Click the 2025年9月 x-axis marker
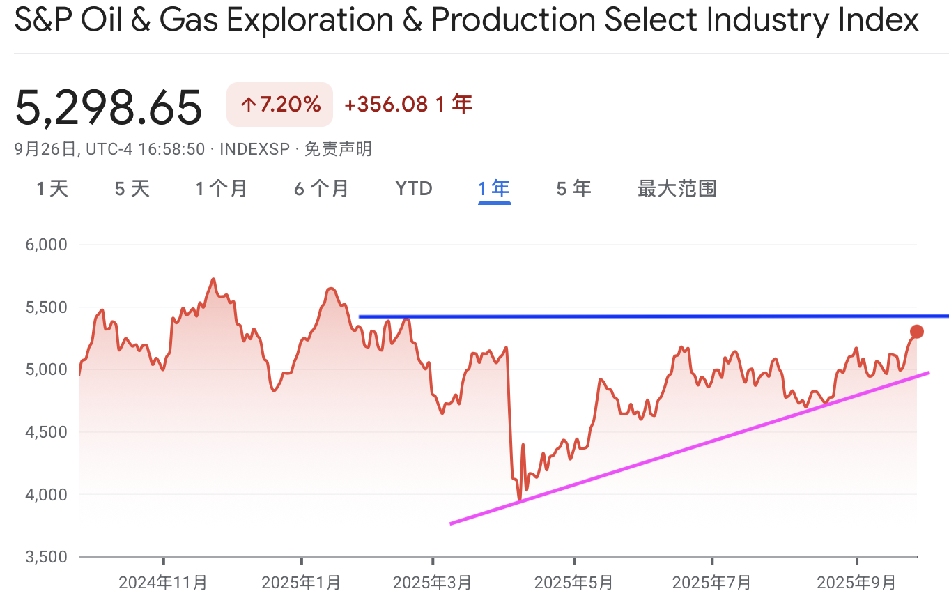Image resolution: width=949 pixels, height=605 pixels. point(857,582)
